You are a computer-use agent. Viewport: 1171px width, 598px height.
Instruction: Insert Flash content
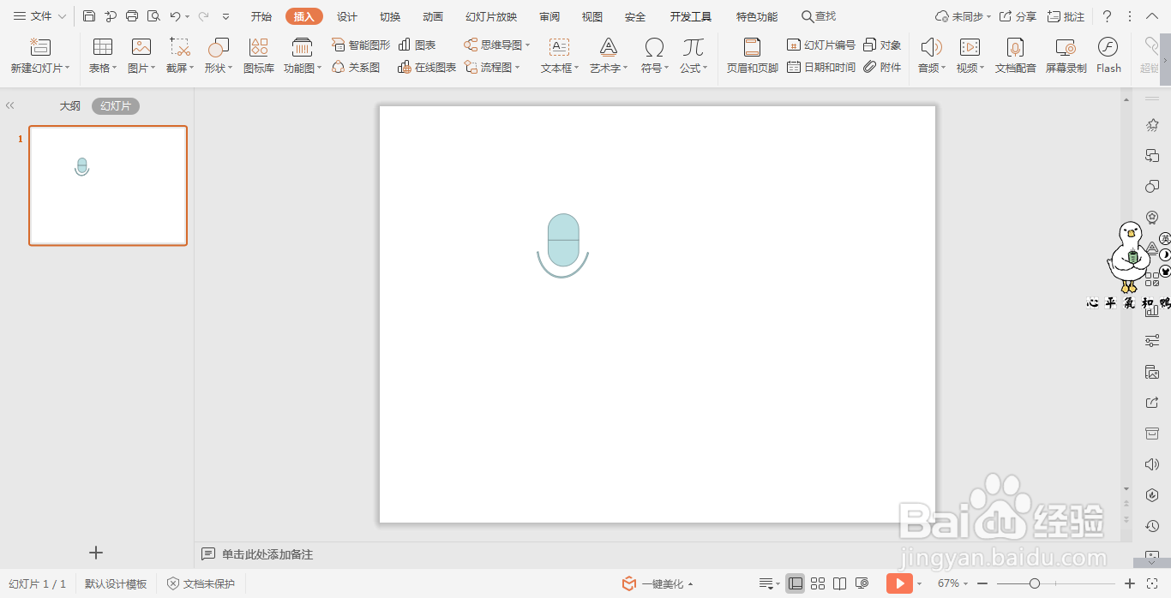tap(1108, 56)
